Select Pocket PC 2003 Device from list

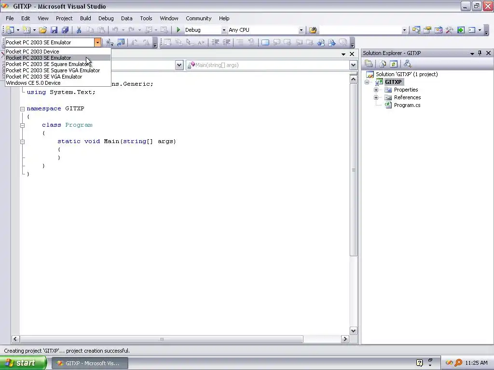(x=58, y=52)
